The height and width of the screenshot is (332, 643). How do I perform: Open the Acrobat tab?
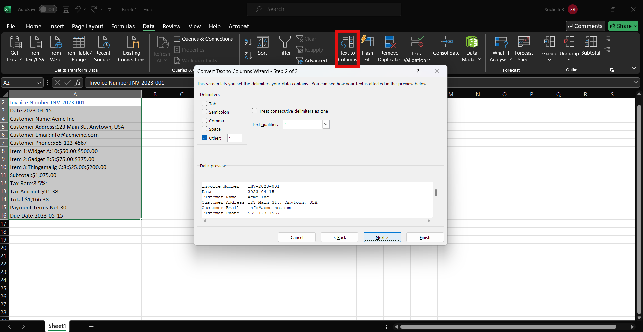pos(239,26)
